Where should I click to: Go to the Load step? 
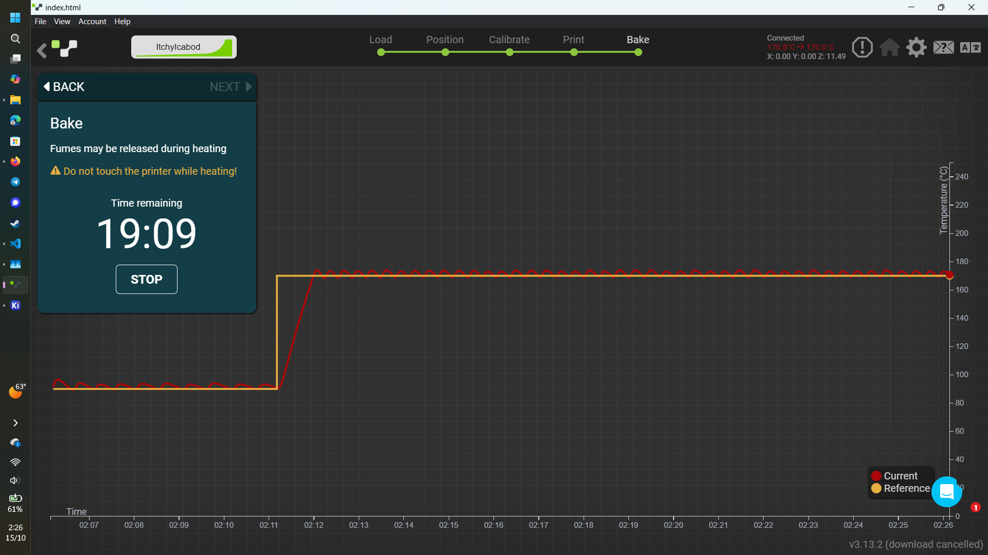click(x=381, y=45)
